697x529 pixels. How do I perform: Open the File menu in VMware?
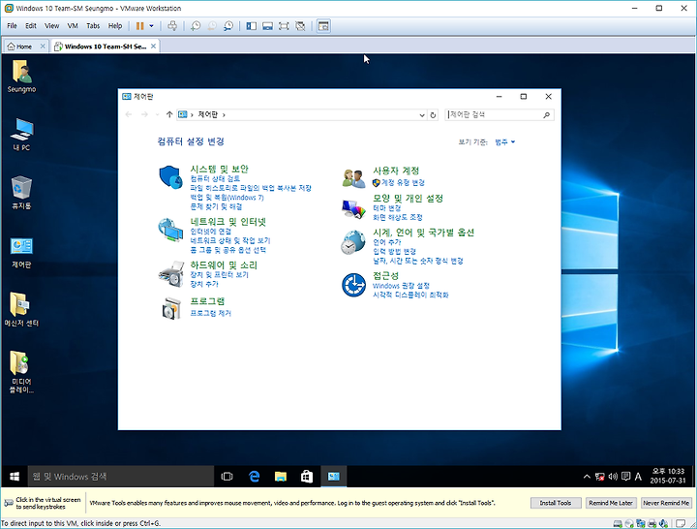[x=12, y=26]
